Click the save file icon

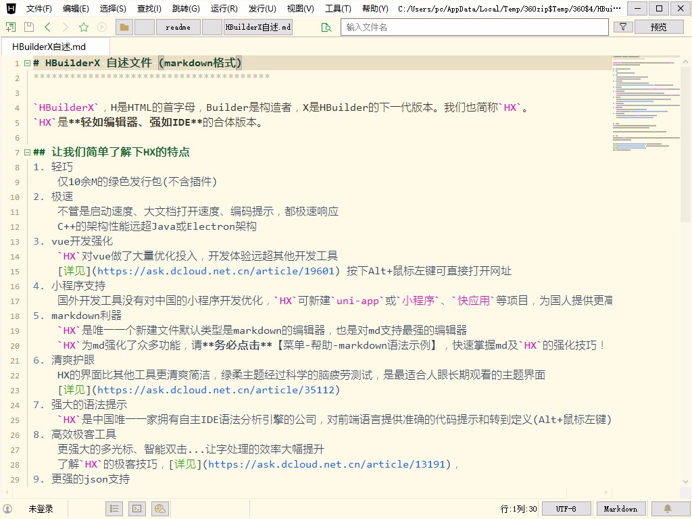coord(29,28)
